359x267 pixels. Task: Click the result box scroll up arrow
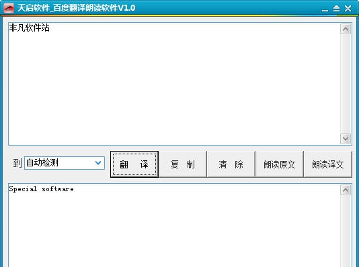pyautogui.click(x=346, y=190)
